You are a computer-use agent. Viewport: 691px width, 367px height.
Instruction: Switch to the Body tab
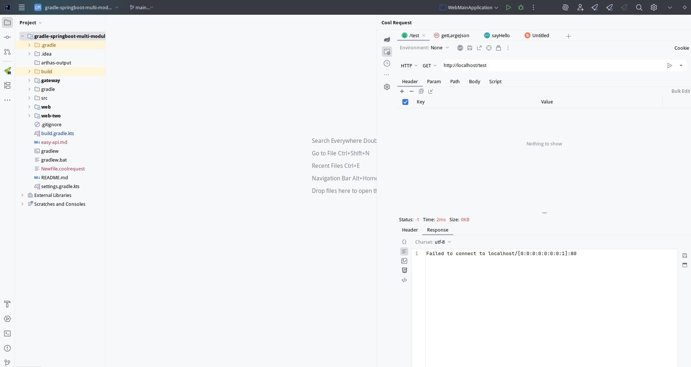pyautogui.click(x=474, y=81)
